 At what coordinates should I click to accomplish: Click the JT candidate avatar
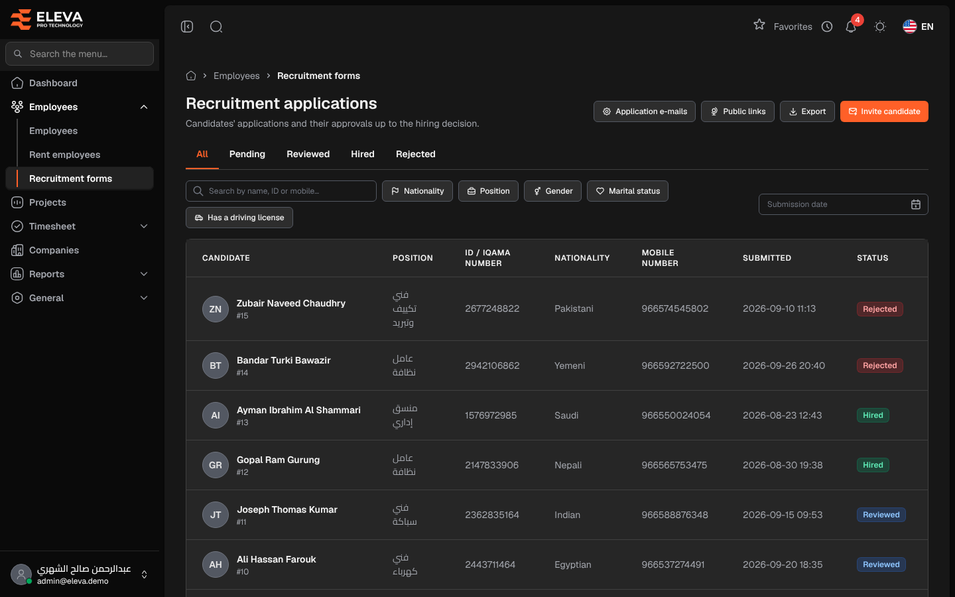pyautogui.click(x=216, y=515)
